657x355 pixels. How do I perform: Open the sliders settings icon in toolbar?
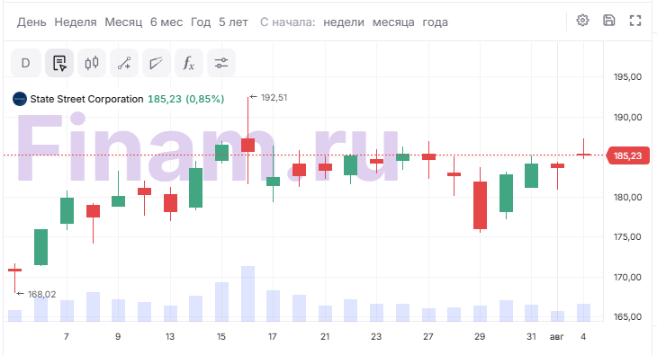(x=221, y=63)
